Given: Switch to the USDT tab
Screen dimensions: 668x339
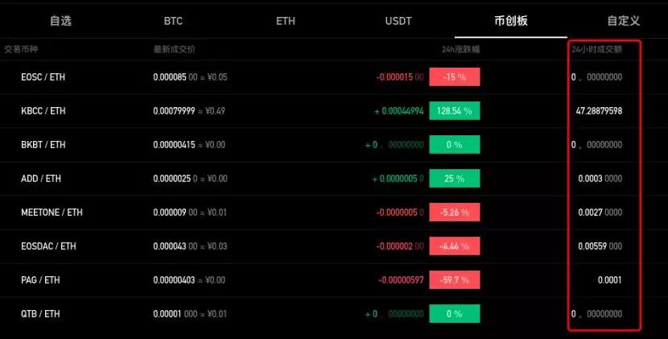Looking at the screenshot, I should (398, 21).
